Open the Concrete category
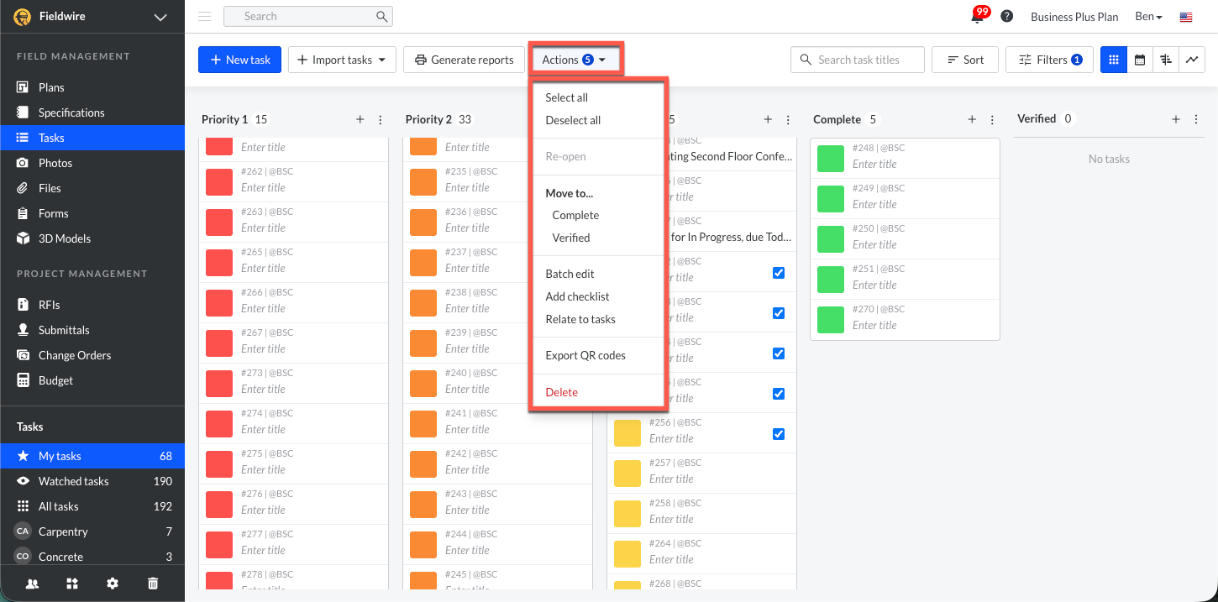This screenshot has height=602, width=1218. pyautogui.click(x=92, y=557)
